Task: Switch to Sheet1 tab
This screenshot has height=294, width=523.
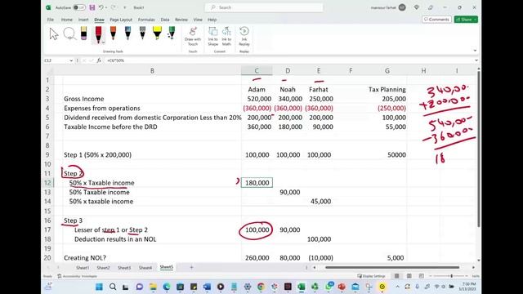Action: point(83,268)
